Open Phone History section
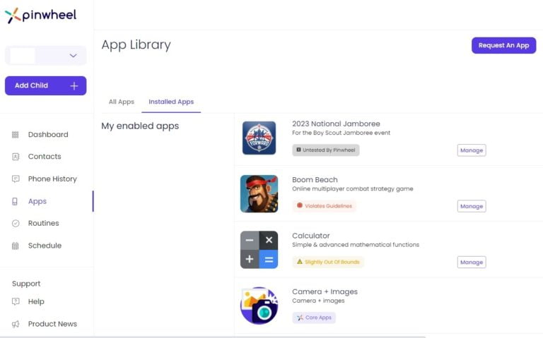Image resolution: width=543 pixels, height=338 pixels. (x=52, y=179)
